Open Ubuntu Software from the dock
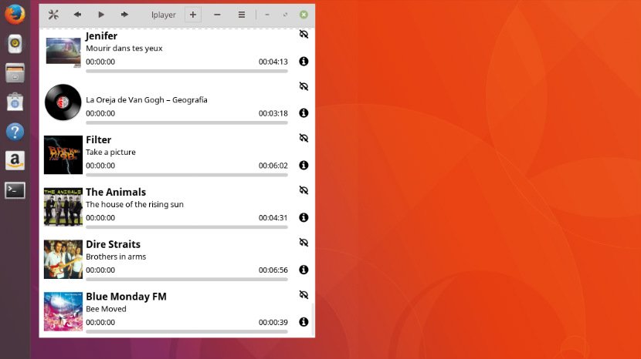The width and height of the screenshot is (641, 359). point(15,102)
